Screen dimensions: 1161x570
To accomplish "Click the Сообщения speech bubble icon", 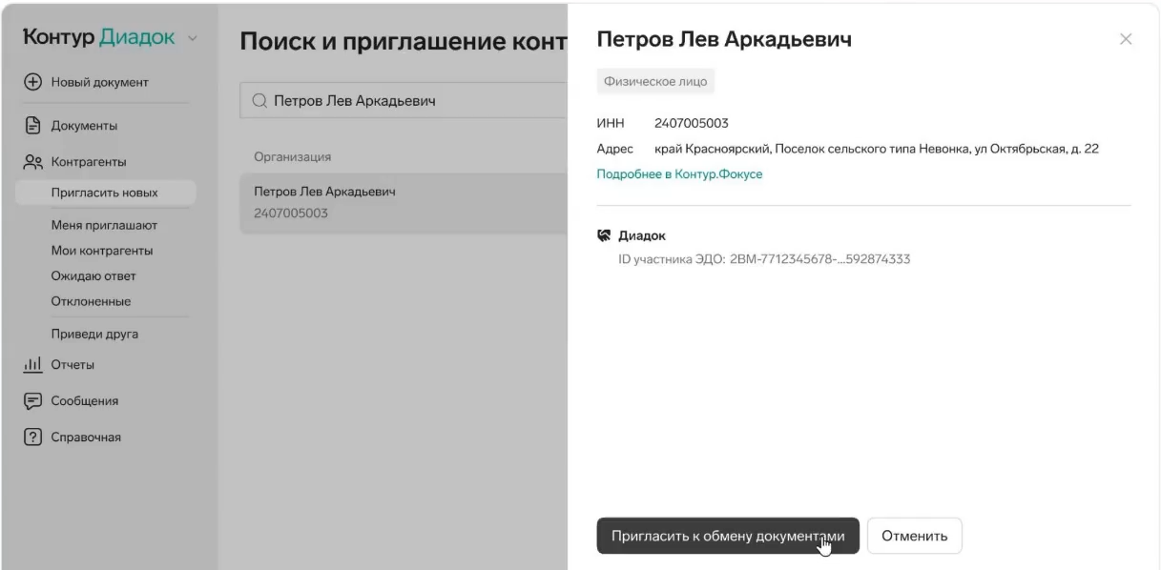I will (31, 400).
